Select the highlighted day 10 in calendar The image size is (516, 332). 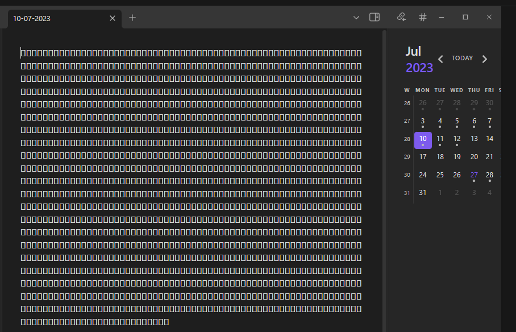(x=423, y=140)
